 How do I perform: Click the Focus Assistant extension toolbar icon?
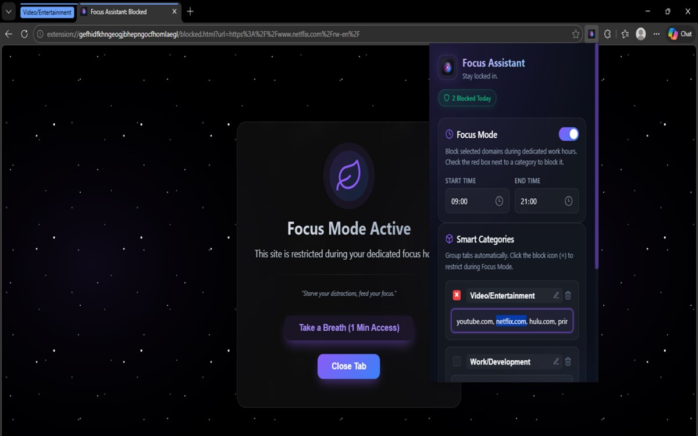591,34
